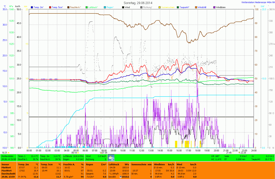The width and height of the screenshot is (275, 179).
Task: Click the moon icon at 07:39
Action: point(101,153)
